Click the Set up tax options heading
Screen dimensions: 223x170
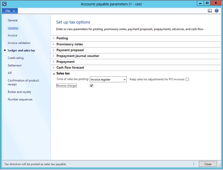point(73,22)
